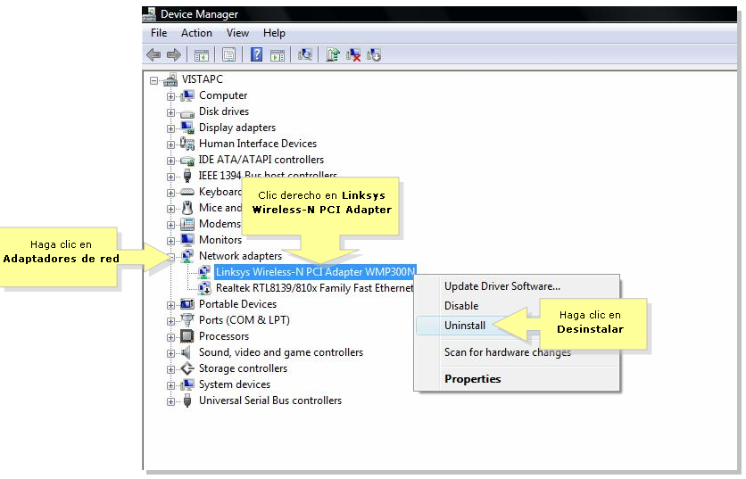Select Linksys Wireless-N PCI Adapter WMP300N entry

pos(315,272)
